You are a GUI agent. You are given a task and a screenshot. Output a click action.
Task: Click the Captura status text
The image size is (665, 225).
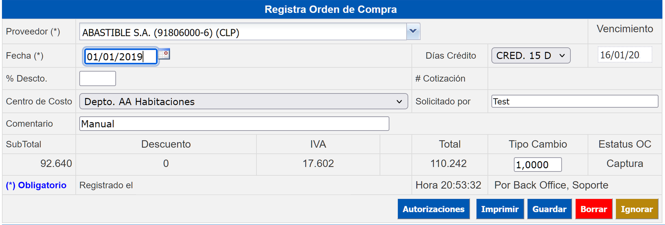[624, 163]
